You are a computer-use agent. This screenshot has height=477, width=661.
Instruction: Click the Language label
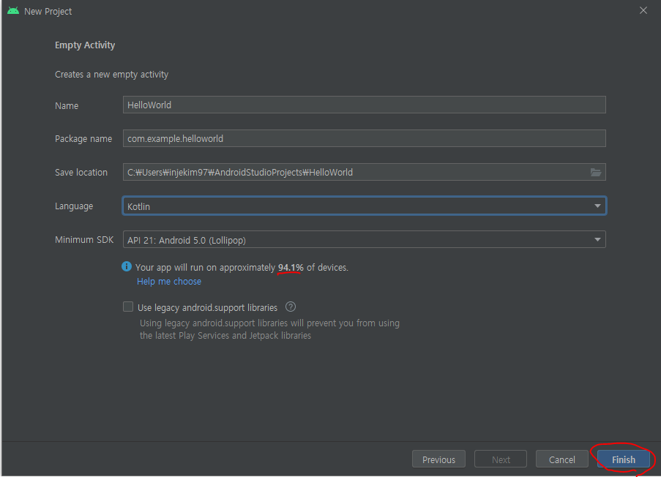(x=74, y=206)
